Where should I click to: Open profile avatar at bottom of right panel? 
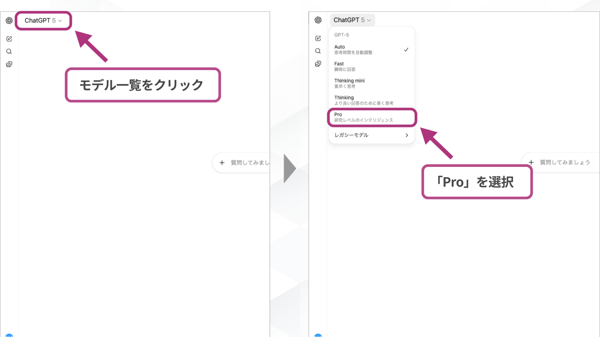pyautogui.click(x=318, y=335)
